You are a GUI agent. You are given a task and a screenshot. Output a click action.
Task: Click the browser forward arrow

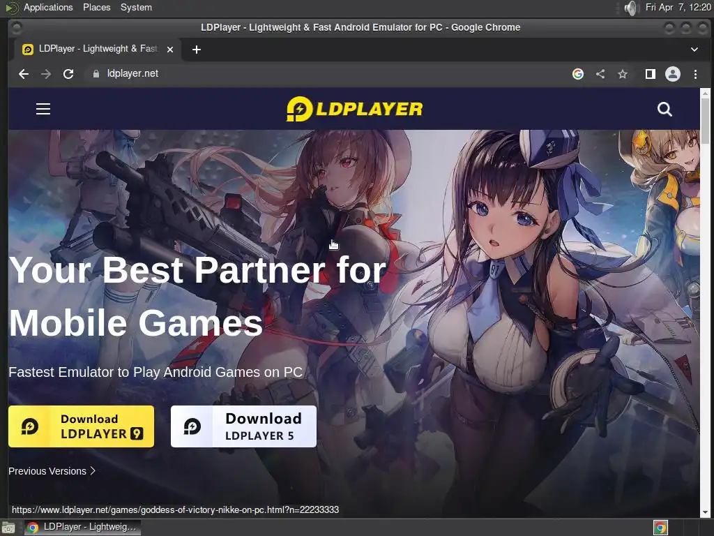point(46,74)
